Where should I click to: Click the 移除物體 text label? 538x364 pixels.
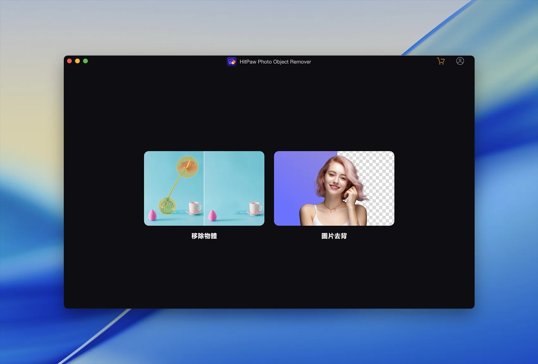point(204,236)
